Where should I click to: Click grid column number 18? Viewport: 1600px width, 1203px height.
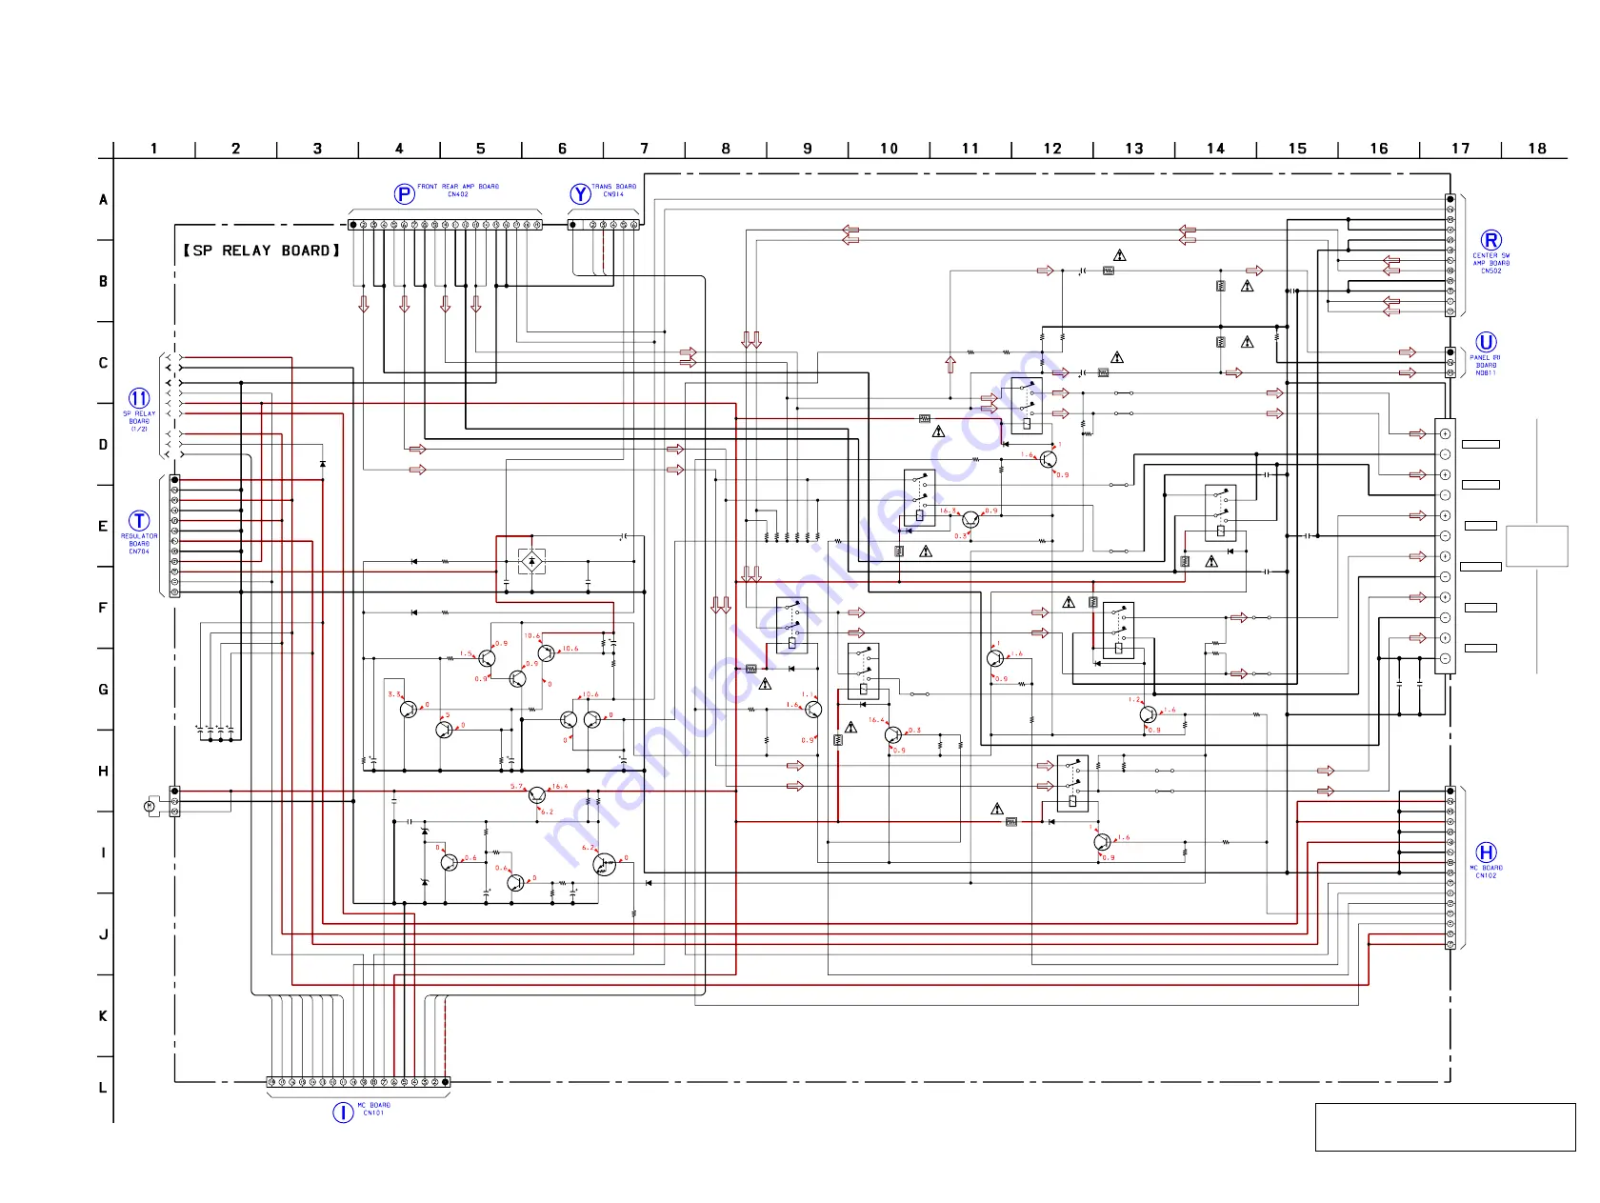tap(1537, 149)
